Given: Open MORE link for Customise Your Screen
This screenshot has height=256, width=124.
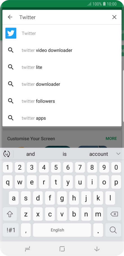Looking at the screenshot, I should tap(111, 138).
